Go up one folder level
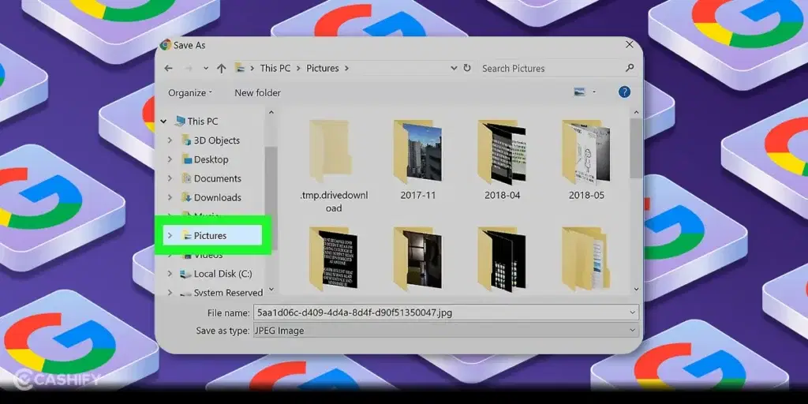This screenshot has height=404, width=808. point(222,68)
